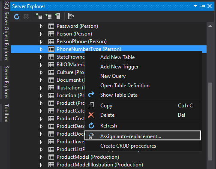
Task: Choose Add New Trigger
Action: 143,67
